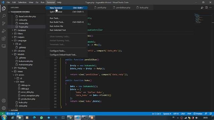Open the Windows Start button
Image resolution: width=214 pixels, height=120 pixels.
tap(4, 118)
